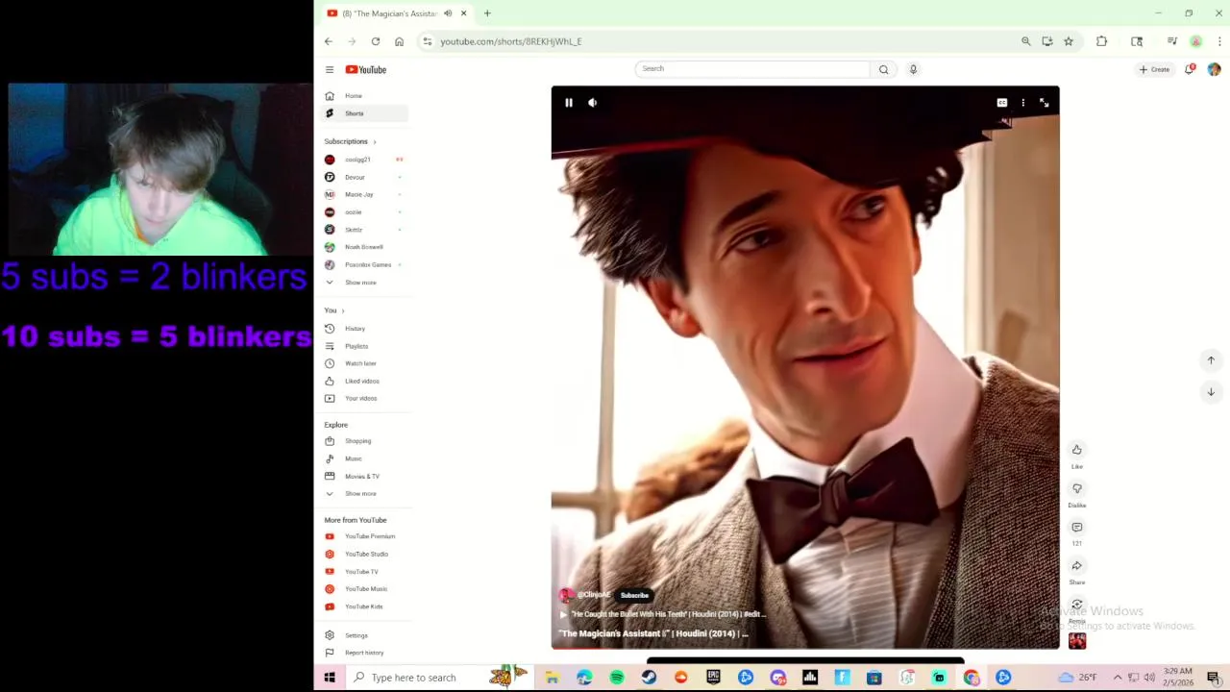Screen dimensions: 1230x692
Task: Expand the You section header
Action: (334, 310)
